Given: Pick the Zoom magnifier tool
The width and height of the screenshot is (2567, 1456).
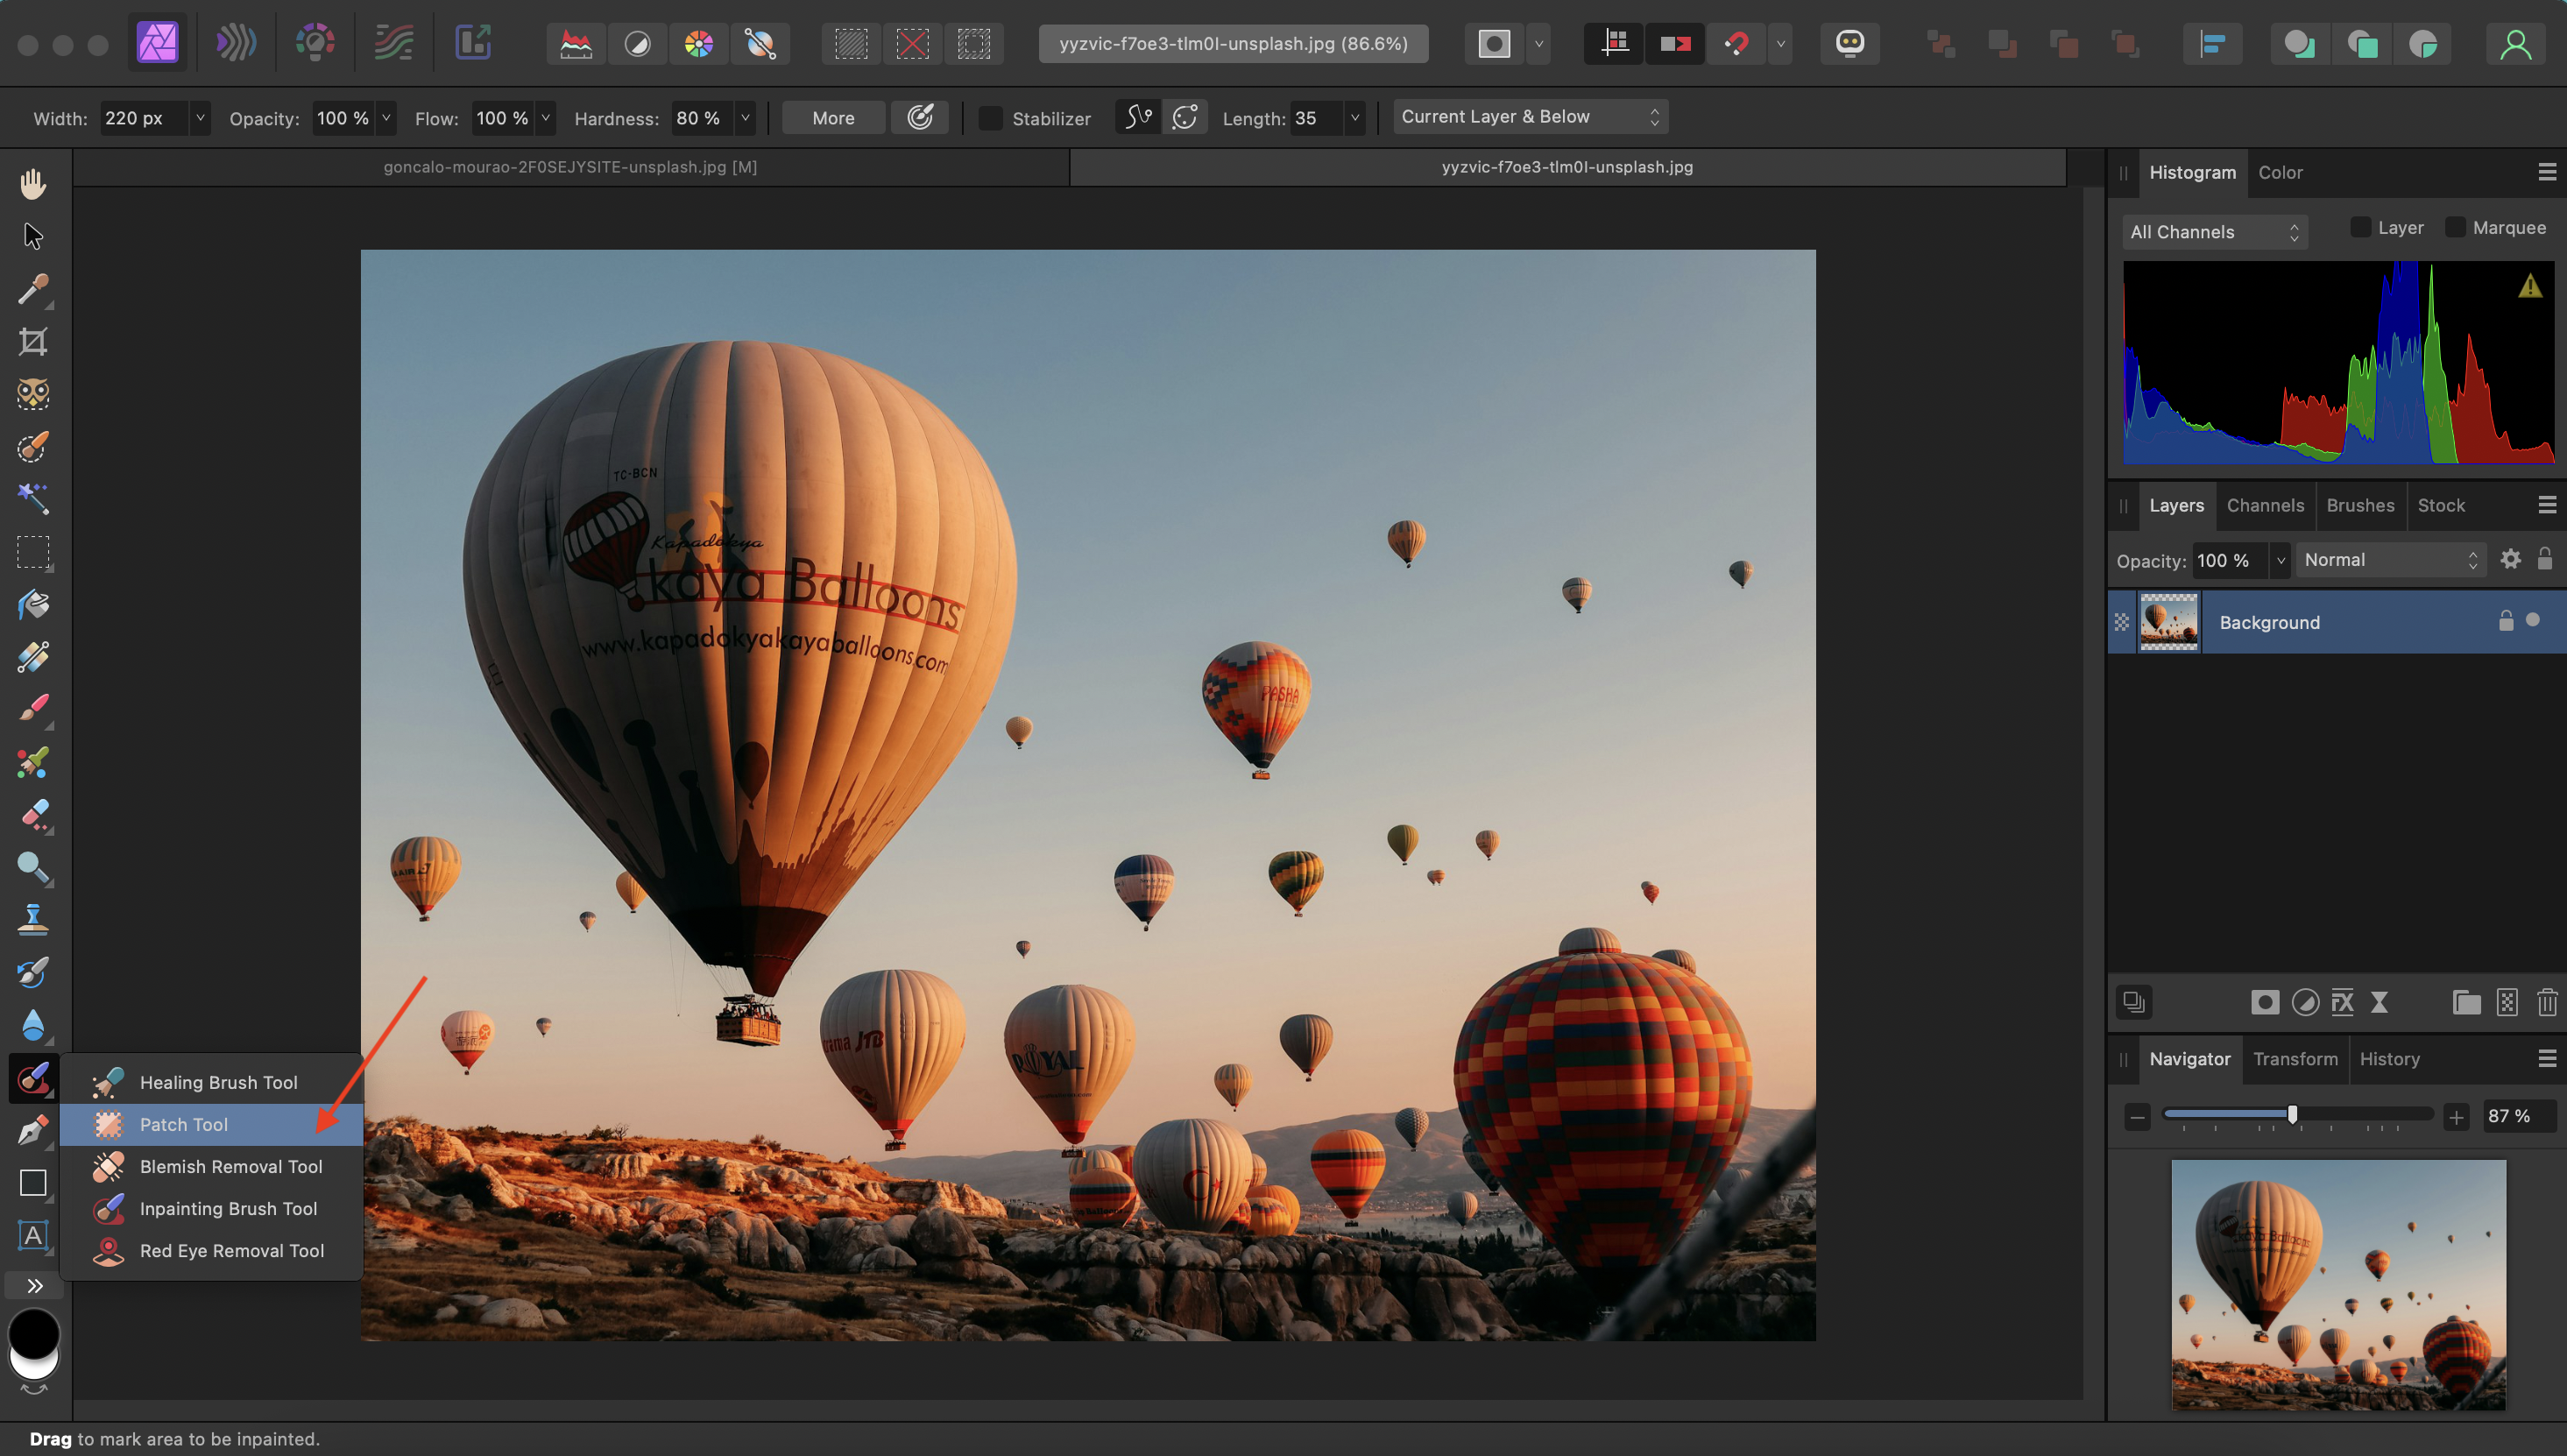Looking at the screenshot, I should tap(33, 867).
